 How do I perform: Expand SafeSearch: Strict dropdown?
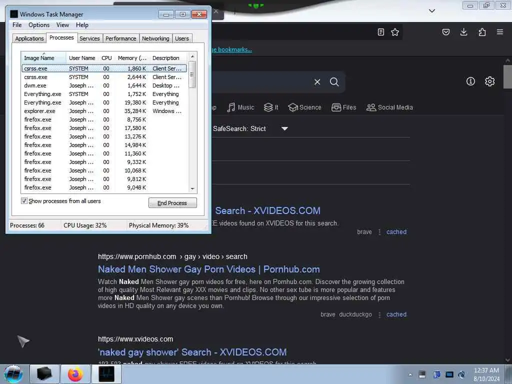(284, 128)
